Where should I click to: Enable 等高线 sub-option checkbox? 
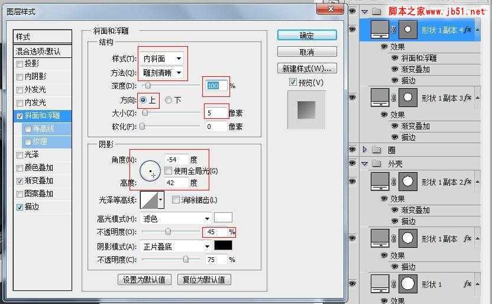[x=28, y=129]
